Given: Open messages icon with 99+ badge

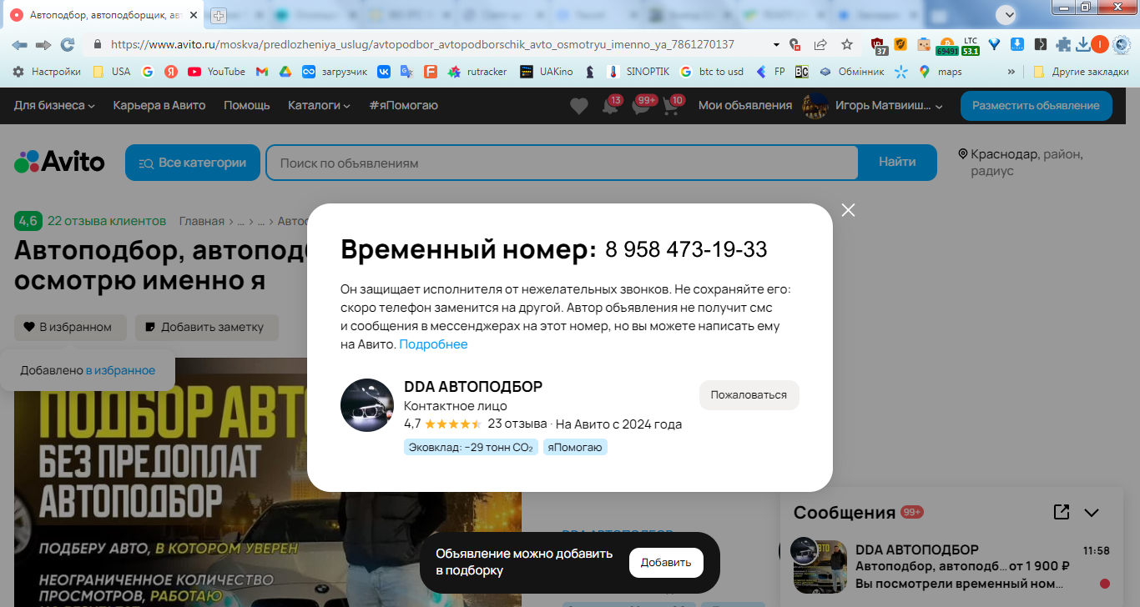Looking at the screenshot, I should pyautogui.click(x=642, y=107).
